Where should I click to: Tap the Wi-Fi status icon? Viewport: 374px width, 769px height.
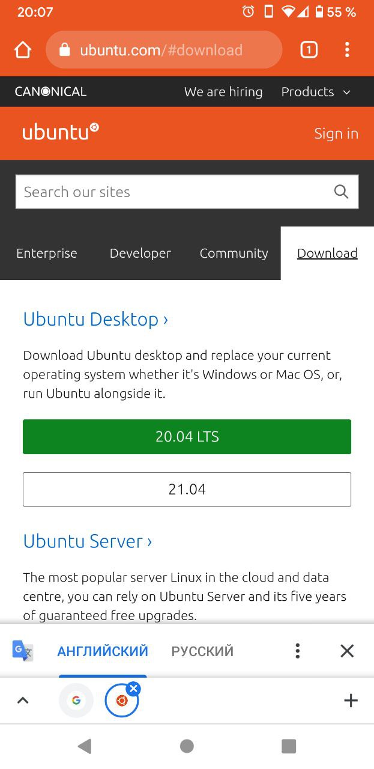pyautogui.click(x=289, y=11)
